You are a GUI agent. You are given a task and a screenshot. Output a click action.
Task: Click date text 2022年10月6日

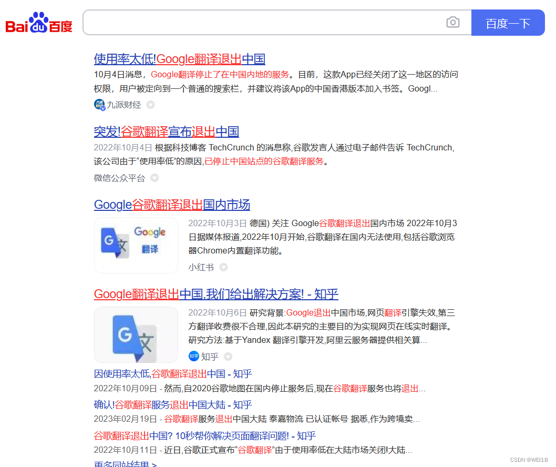[218, 312]
